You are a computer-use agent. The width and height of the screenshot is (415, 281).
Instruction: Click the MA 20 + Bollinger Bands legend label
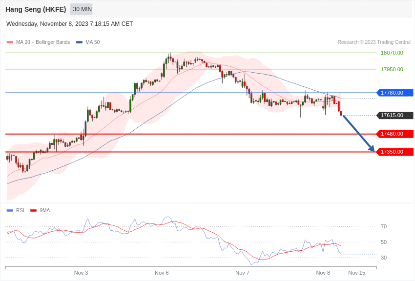point(43,42)
